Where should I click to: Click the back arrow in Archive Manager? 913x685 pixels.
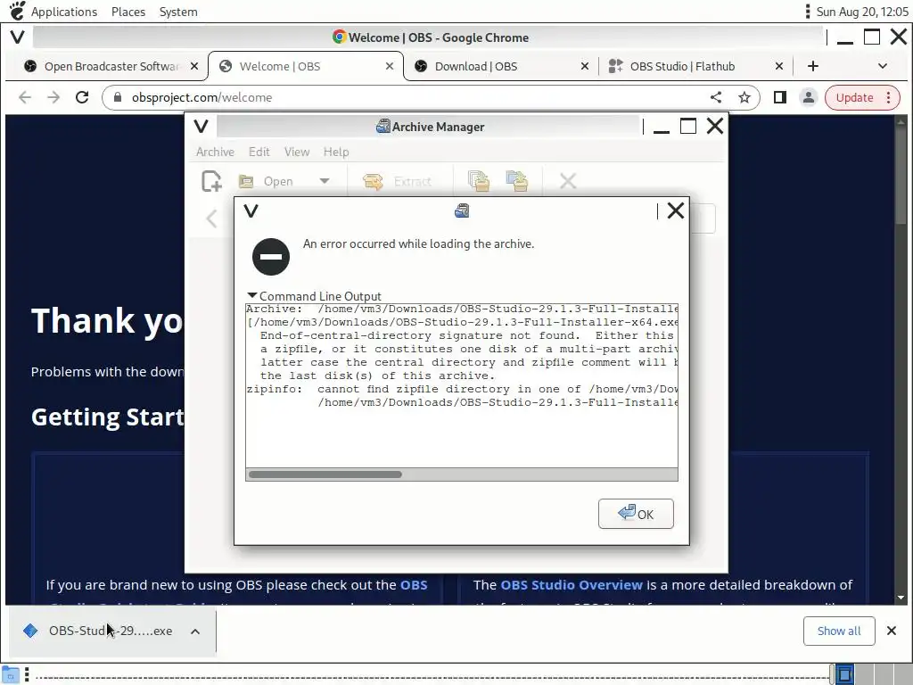pyautogui.click(x=211, y=219)
